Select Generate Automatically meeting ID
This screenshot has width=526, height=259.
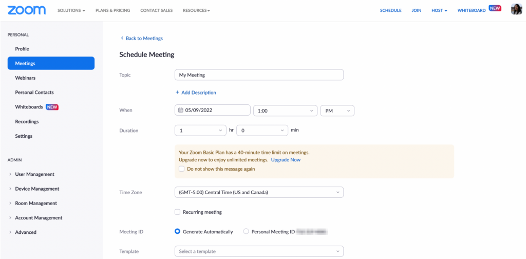pos(178,231)
